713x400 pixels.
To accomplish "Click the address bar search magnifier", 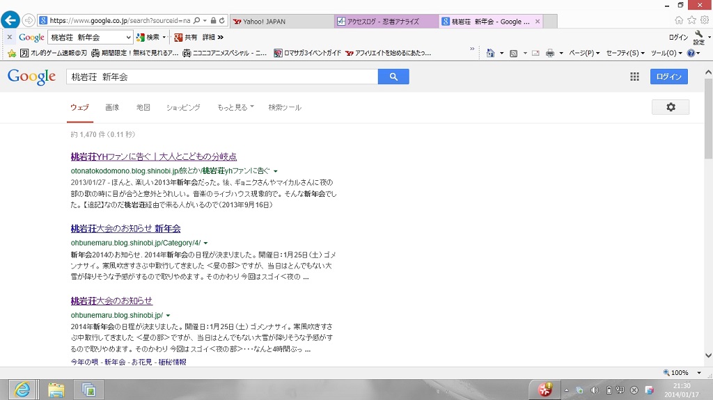I will [x=196, y=20].
